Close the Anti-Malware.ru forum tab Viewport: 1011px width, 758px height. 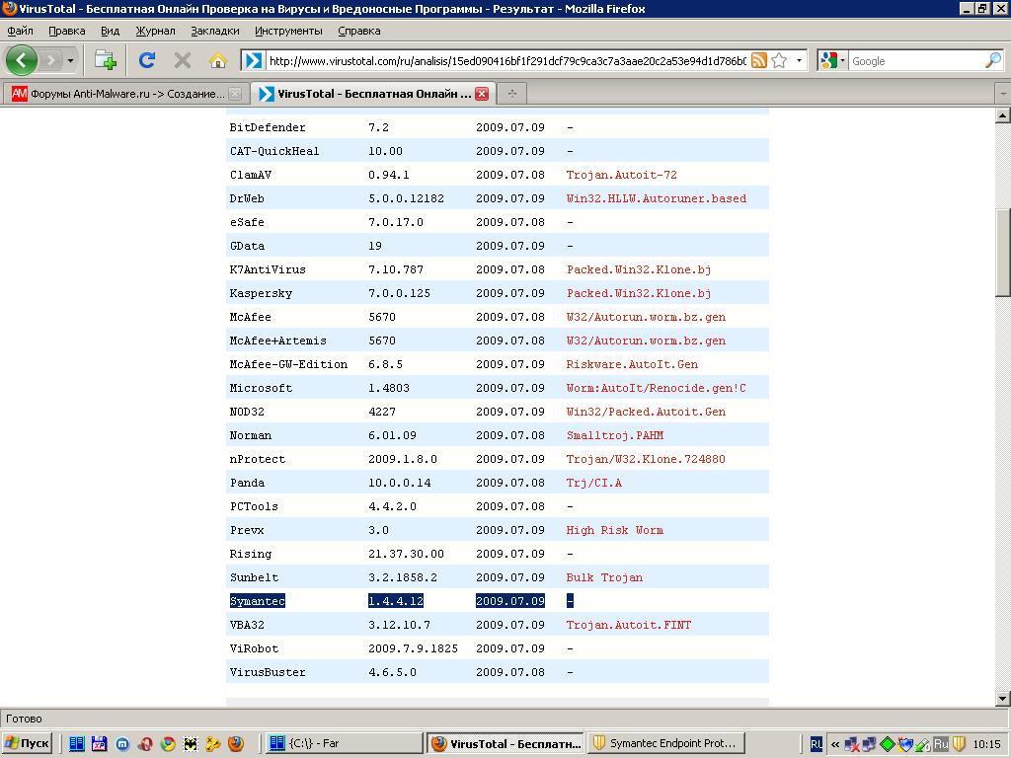pyautogui.click(x=235, y=94)
